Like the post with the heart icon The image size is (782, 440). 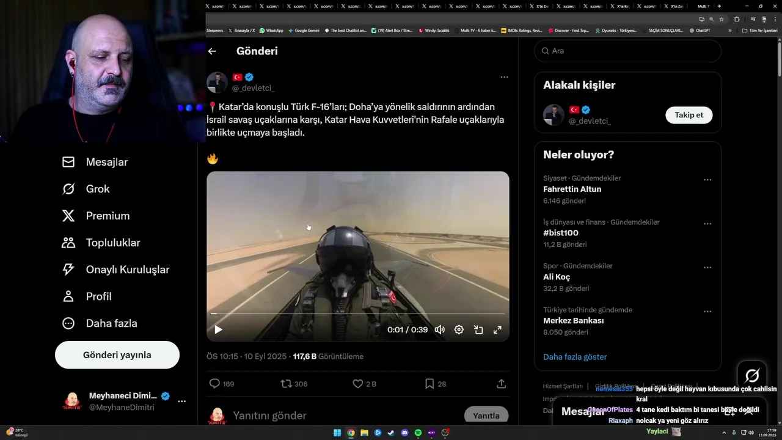(358, 384)
